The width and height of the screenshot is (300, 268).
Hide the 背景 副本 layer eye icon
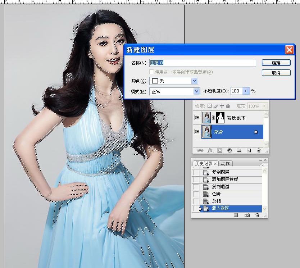pyautogui.click(x=197, y=118)
